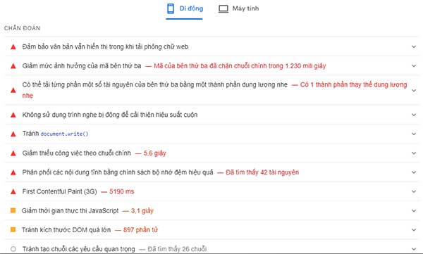Viewport: 423px width, 254px height.
Task: Click the laptop computer icon
Action: pyautogui.click(x=223, y=9)
